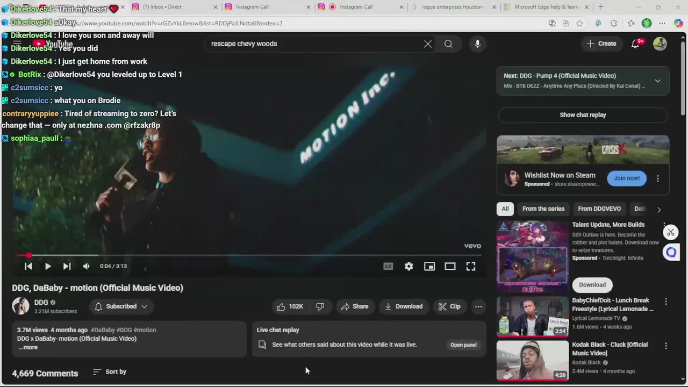Open YouTube notifications bell
688x387 pixels.
635,44
